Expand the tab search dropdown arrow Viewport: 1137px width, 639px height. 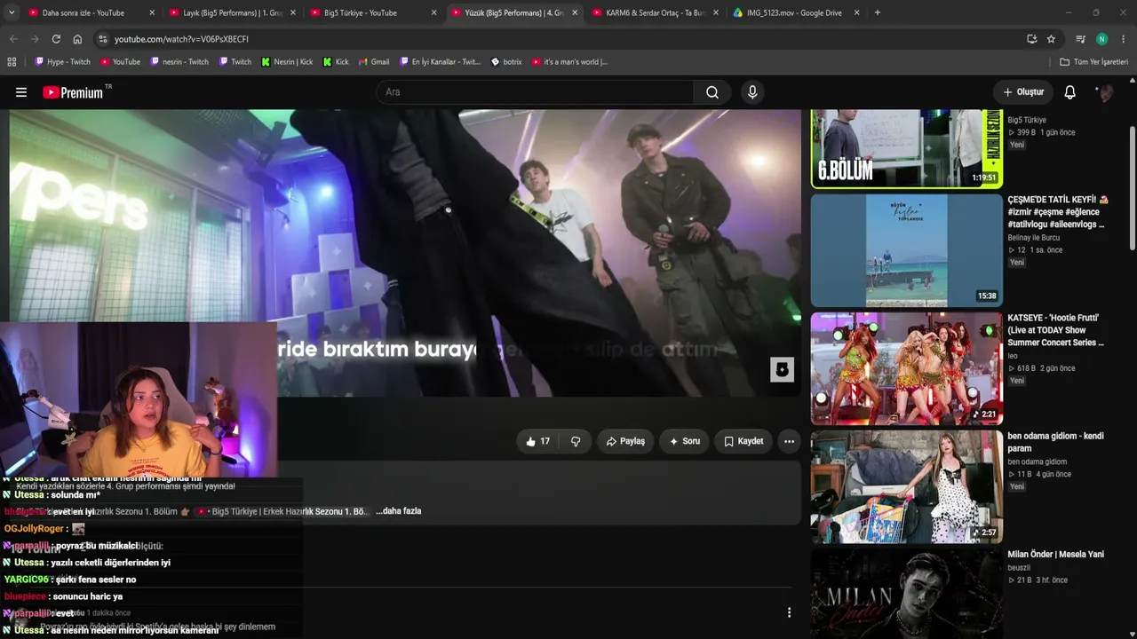point(11,12)
